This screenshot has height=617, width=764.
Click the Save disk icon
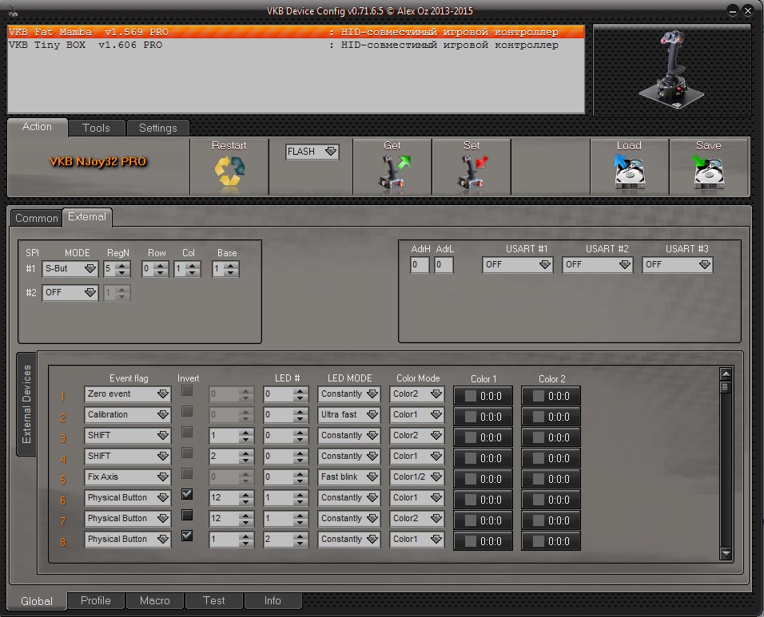click(708, 172)
